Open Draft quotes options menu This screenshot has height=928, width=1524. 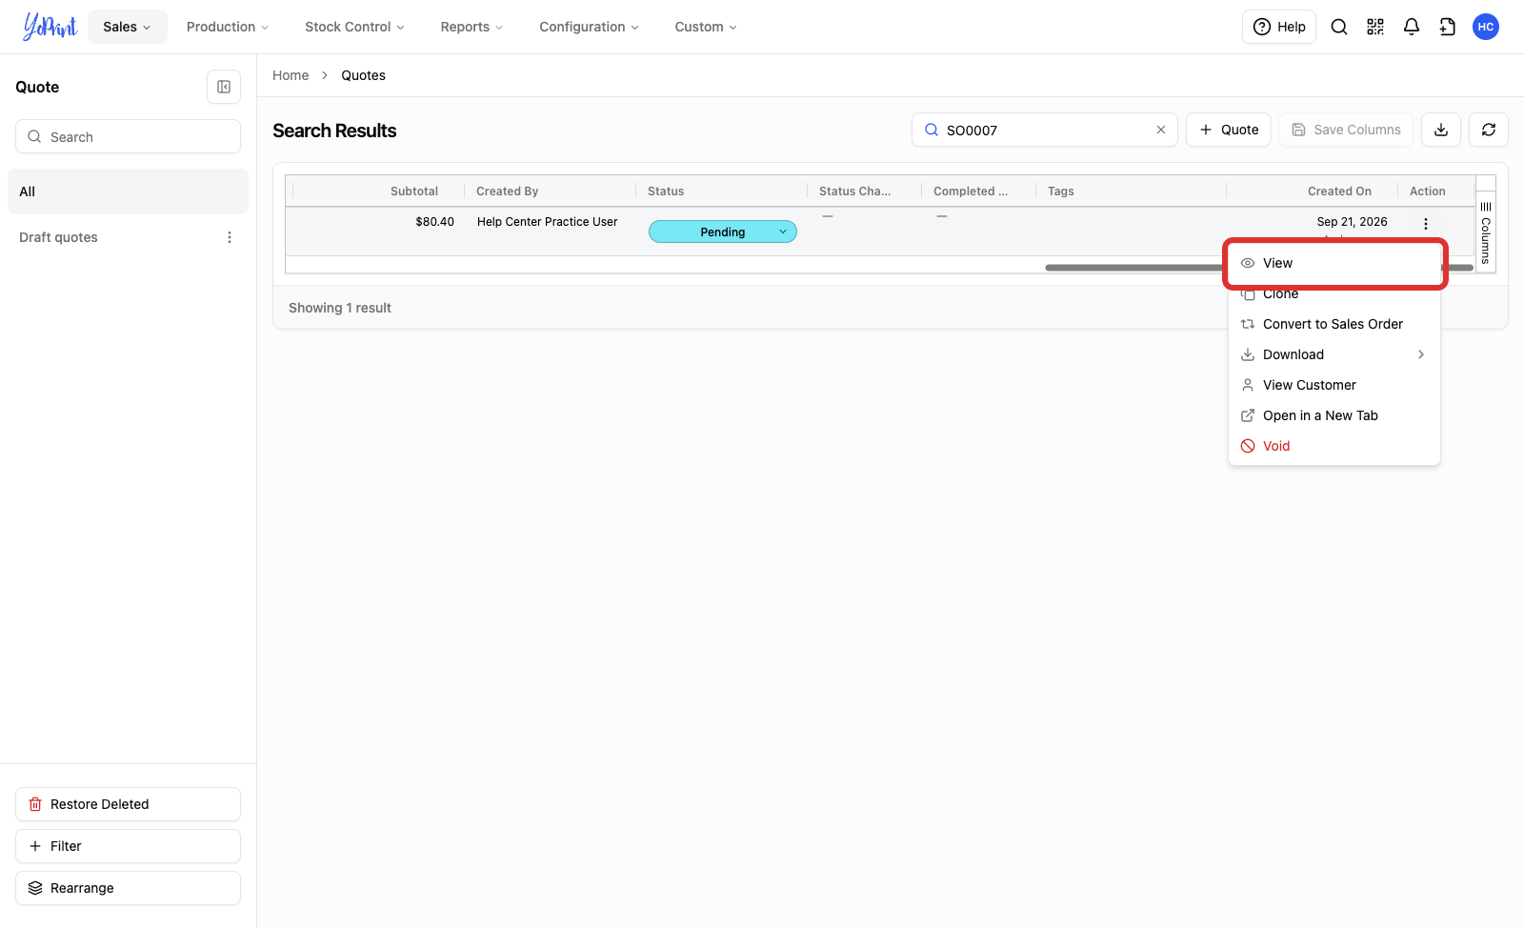(230, 237)
